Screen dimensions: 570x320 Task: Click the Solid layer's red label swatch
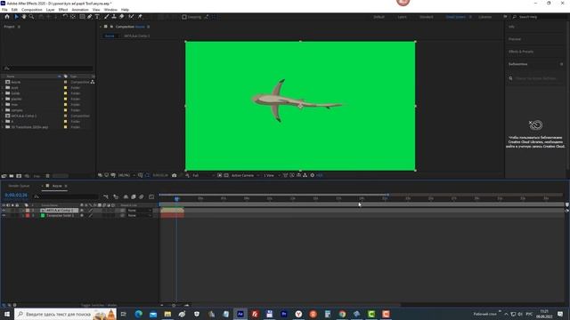pos(28,215)
